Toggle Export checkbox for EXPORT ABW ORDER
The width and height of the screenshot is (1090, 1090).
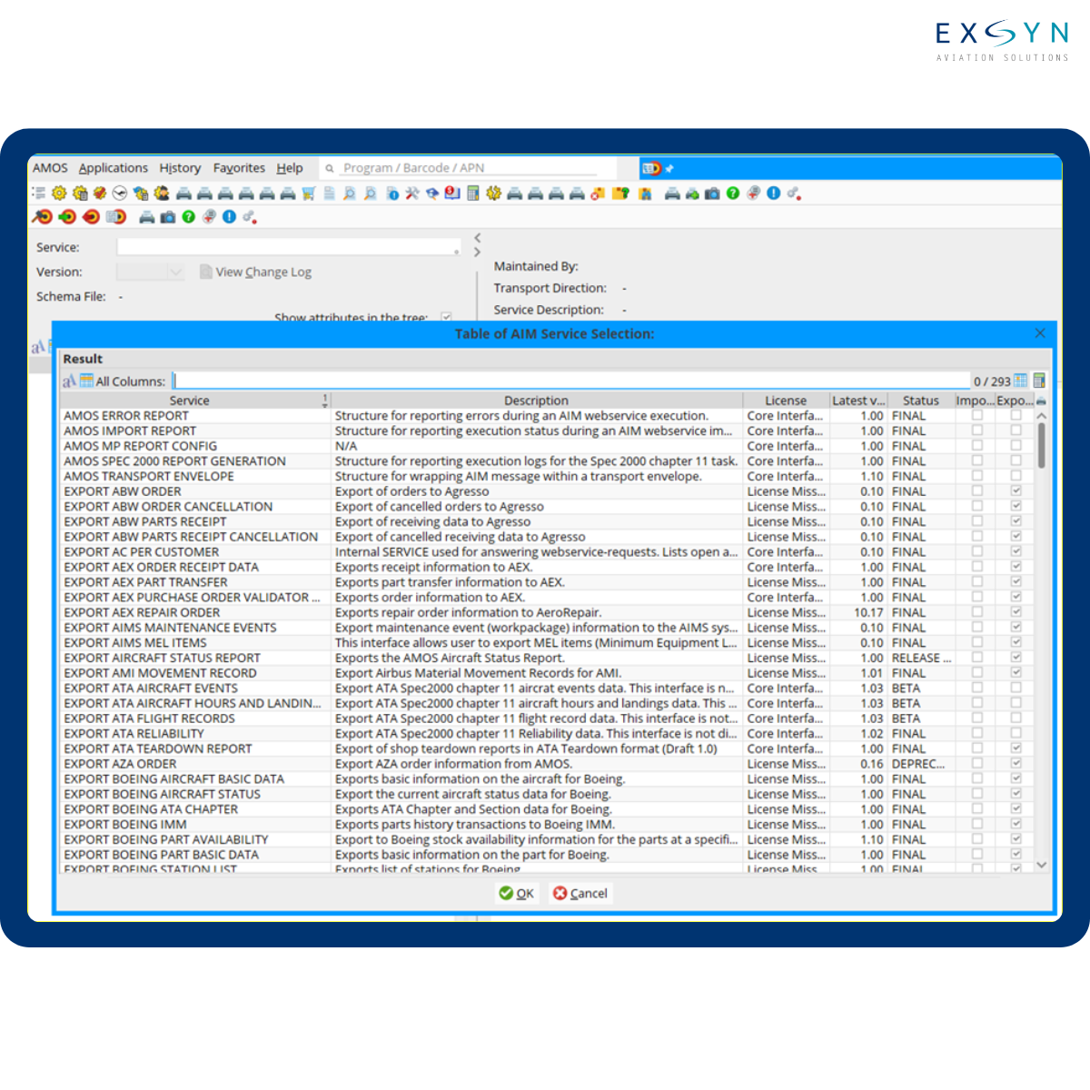click(x=1016, y=490)
